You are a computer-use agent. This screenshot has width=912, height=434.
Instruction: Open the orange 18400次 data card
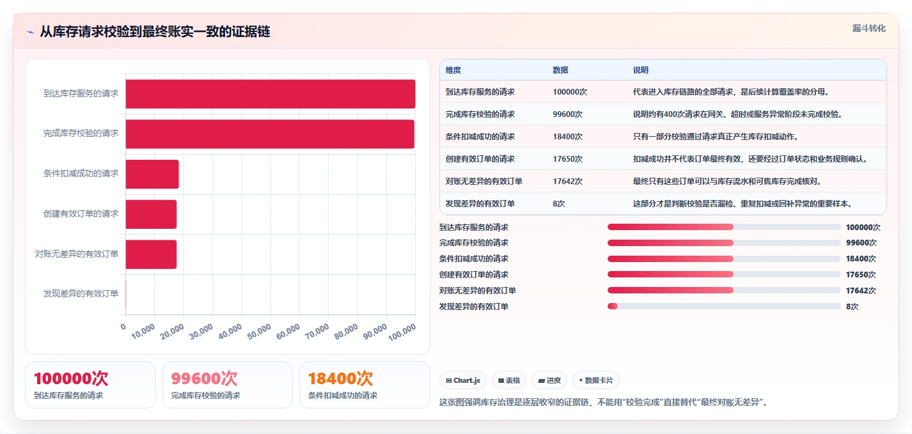tap(365, 385)
